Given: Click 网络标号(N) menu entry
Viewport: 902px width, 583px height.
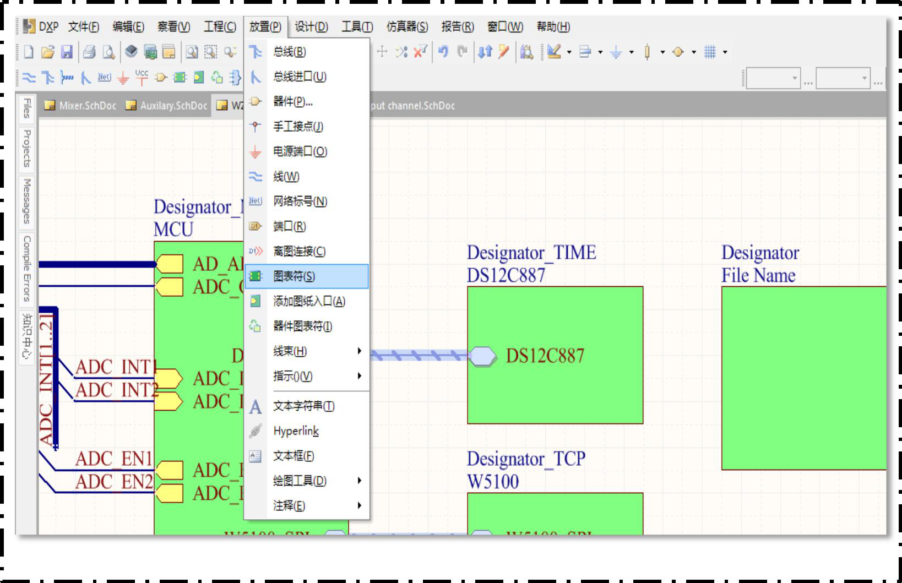Looking at the screenshot, I should (x=300, y=201).
